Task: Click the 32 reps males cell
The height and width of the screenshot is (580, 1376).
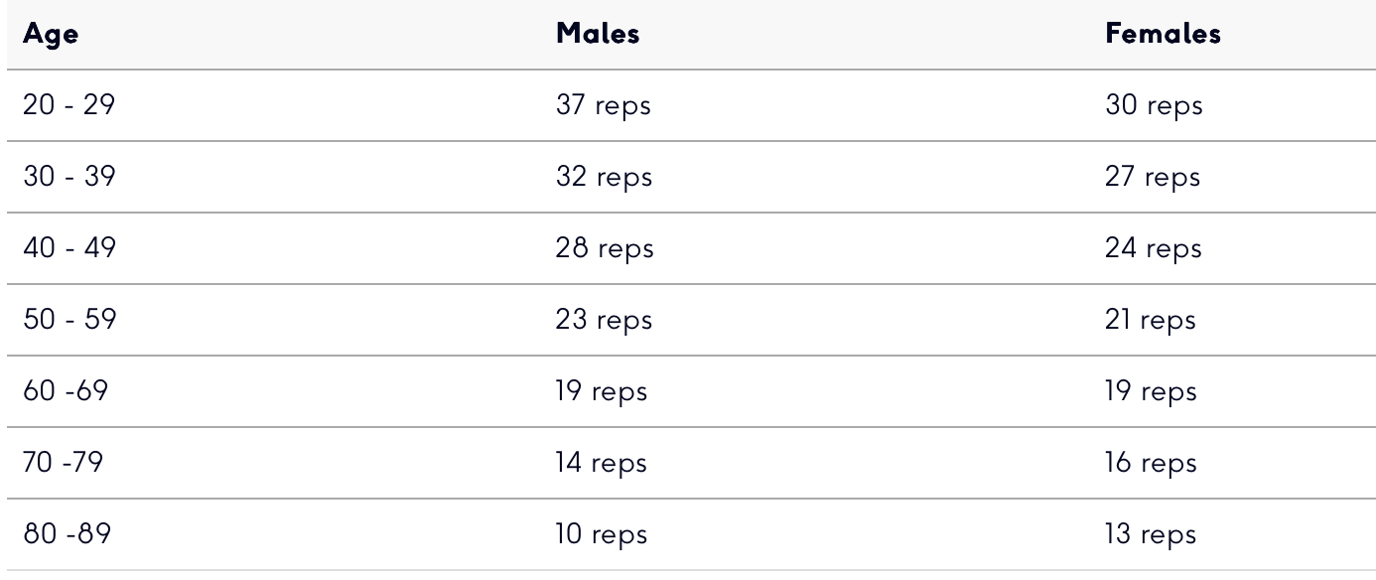Action: coord(604,177)
